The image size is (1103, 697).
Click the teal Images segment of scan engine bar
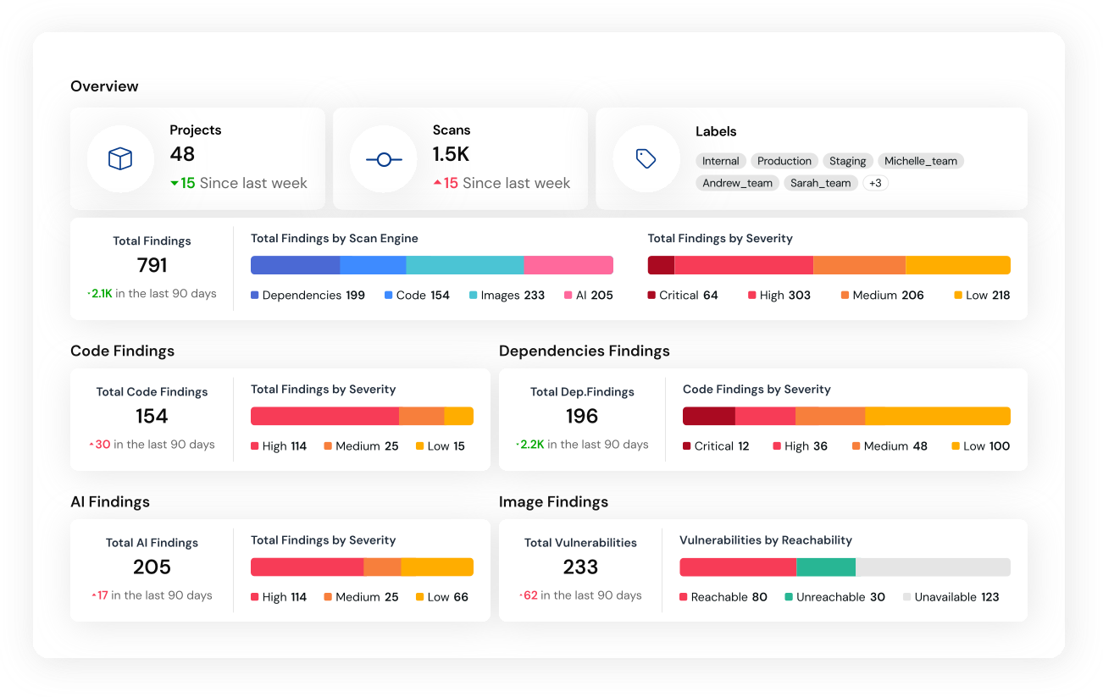pyautogui.click(x=464, y=265)
